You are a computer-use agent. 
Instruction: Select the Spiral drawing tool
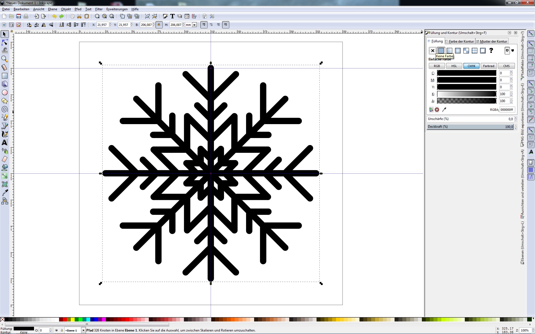[4, 109]
